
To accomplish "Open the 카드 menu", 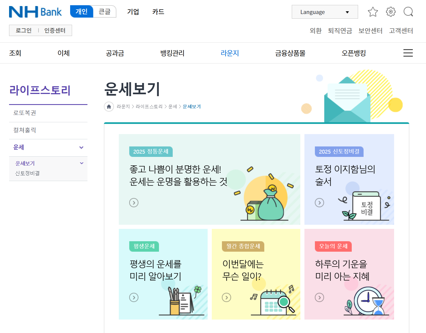I will pos(158,12).
